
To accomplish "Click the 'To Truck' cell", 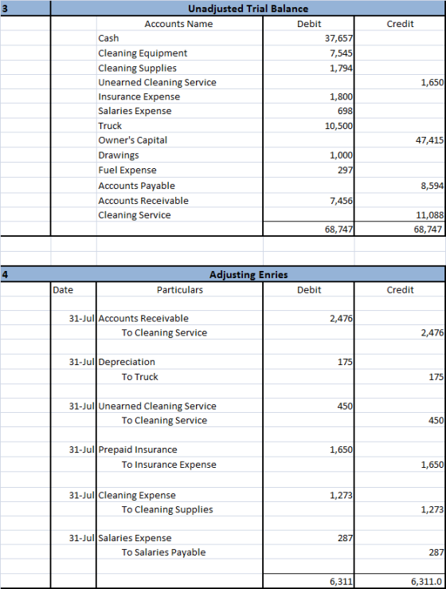I will point(179,377).
